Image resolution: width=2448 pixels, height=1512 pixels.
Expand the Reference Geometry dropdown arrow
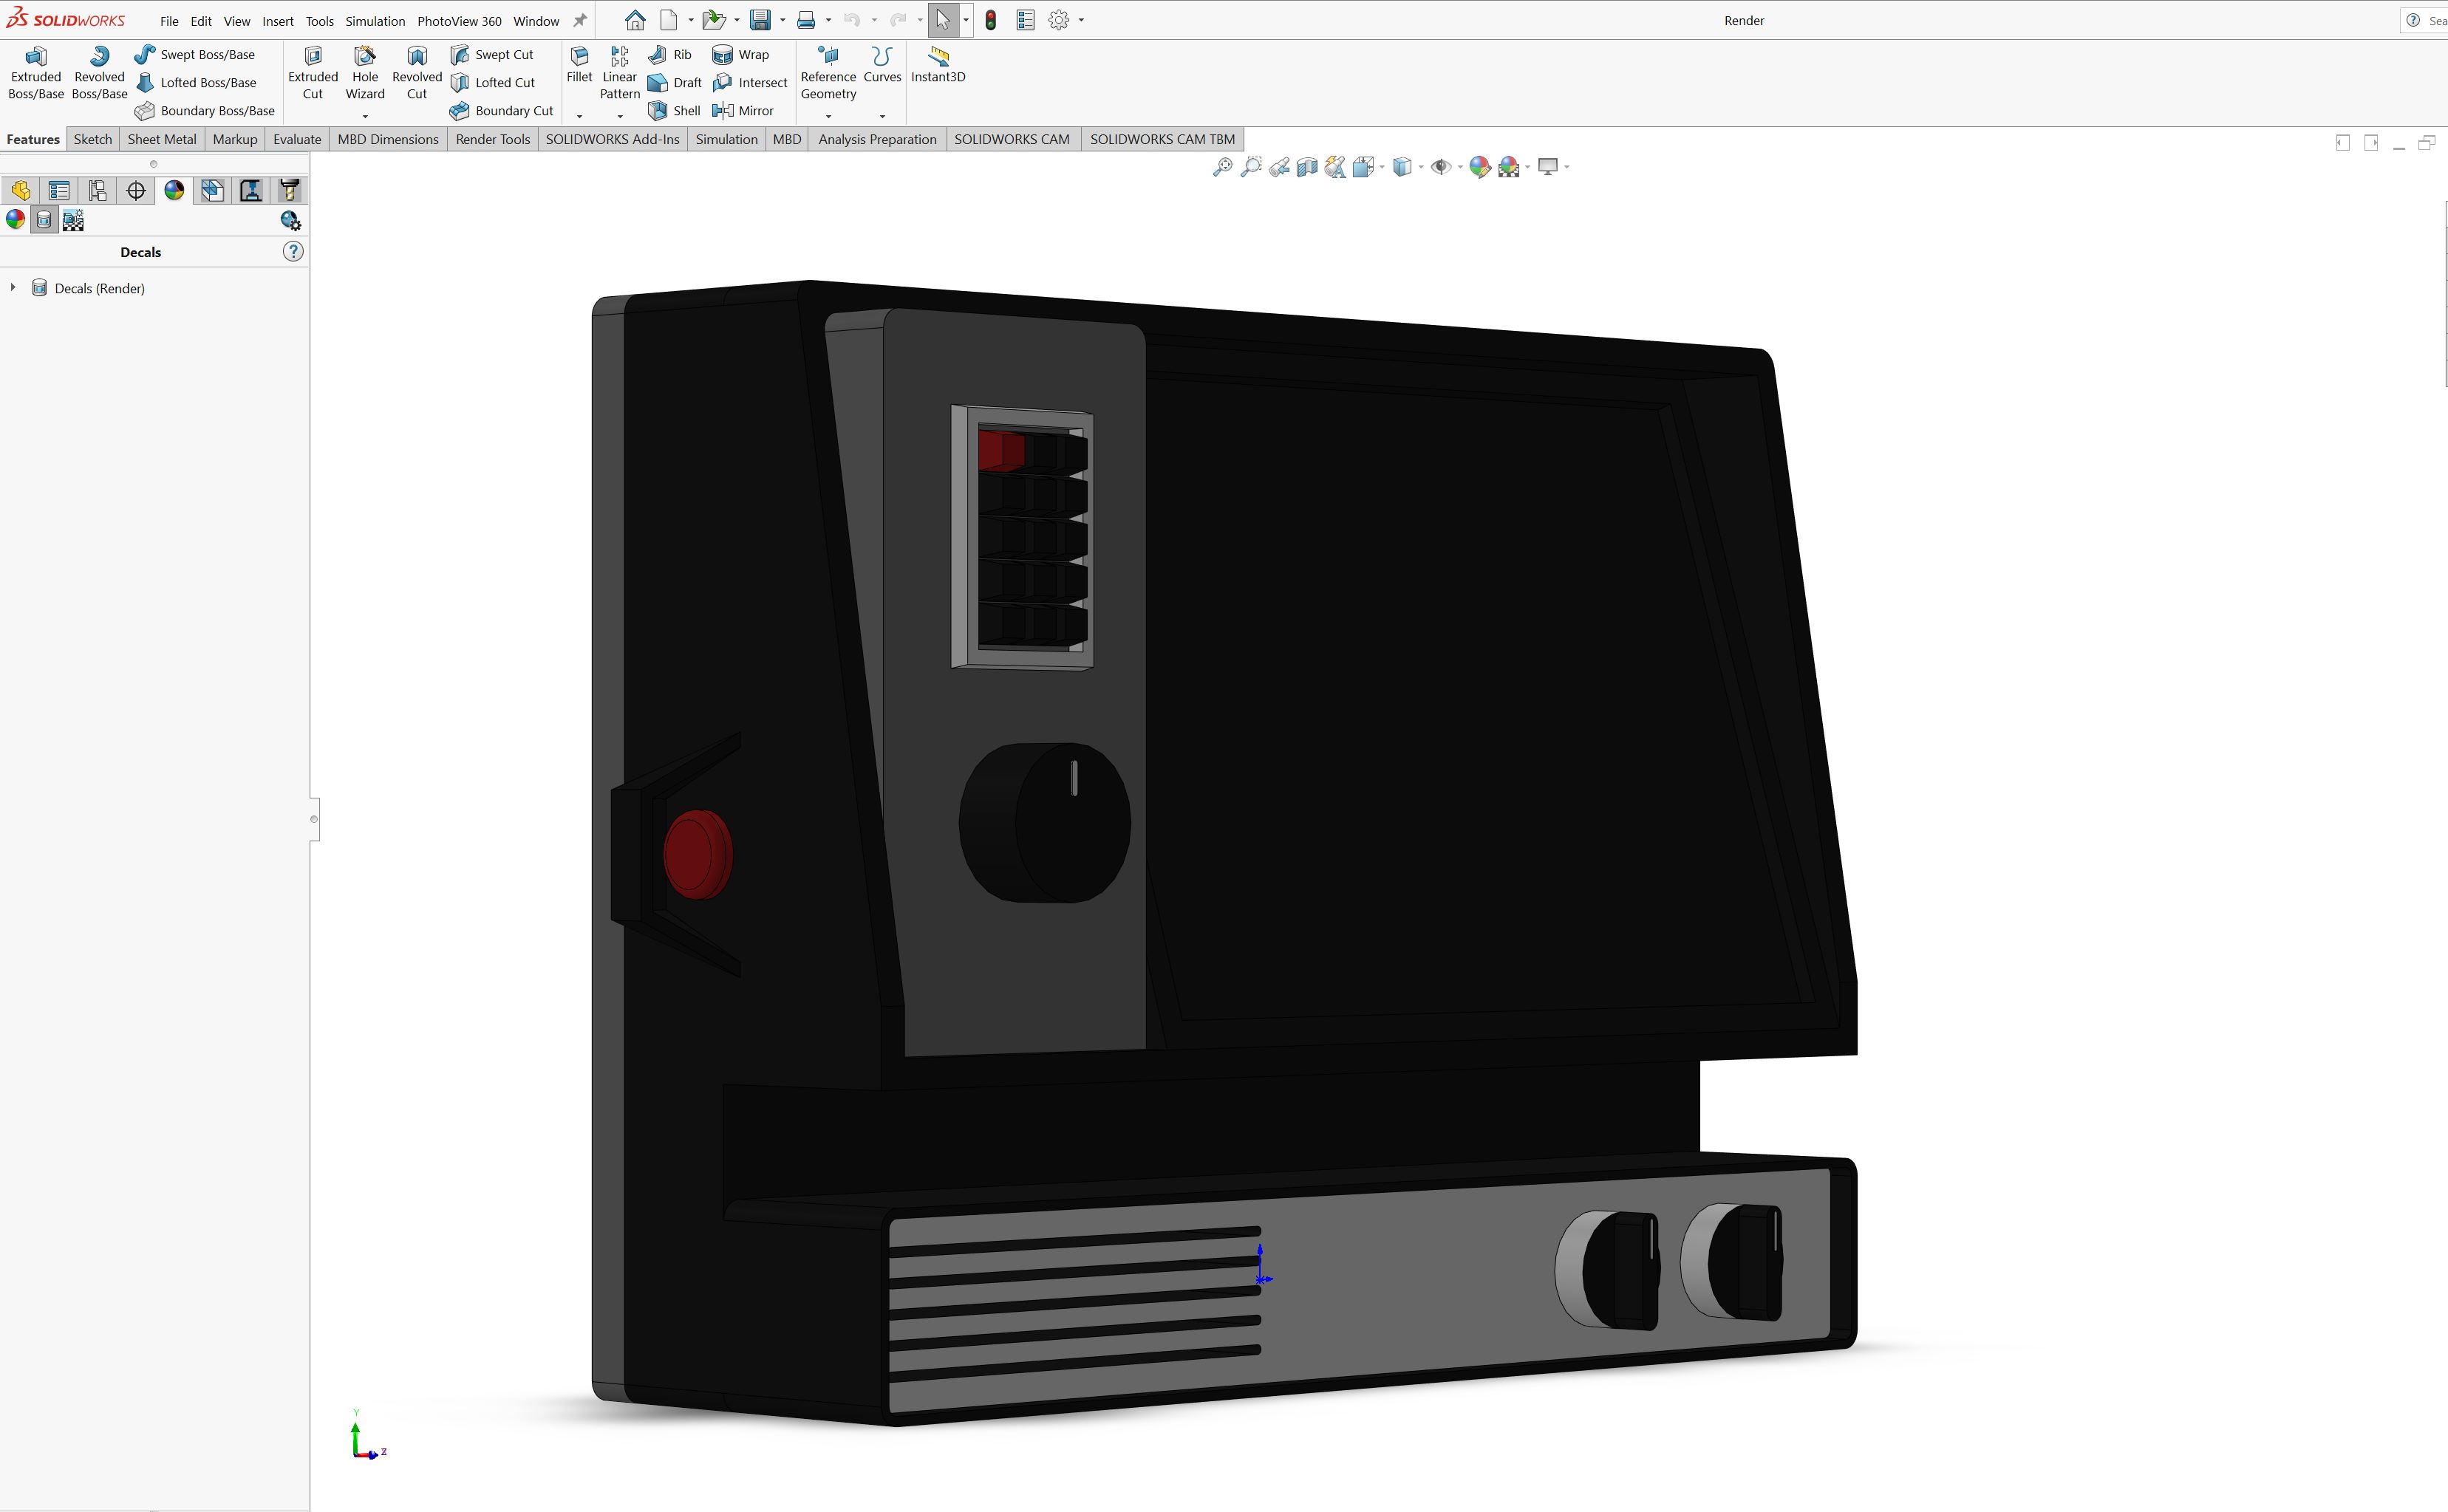828,116
